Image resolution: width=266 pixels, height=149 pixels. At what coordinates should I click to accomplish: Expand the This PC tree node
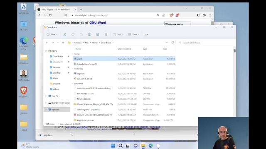tap(46, 96)
